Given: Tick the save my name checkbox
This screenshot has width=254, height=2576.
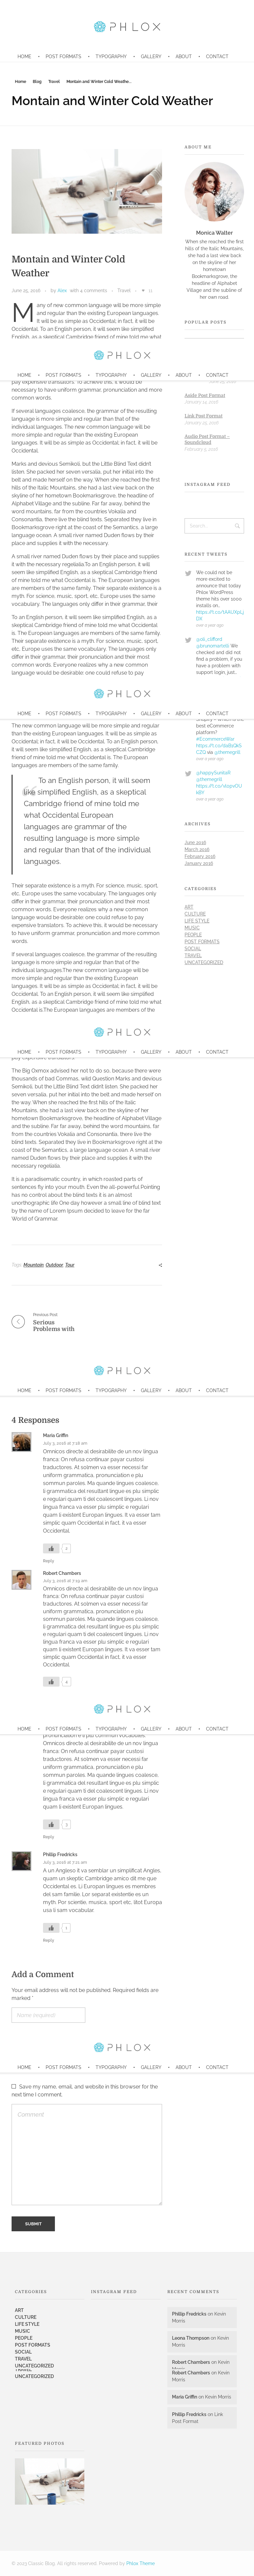Looking at the screenshot, I should tap(14, 2086).
